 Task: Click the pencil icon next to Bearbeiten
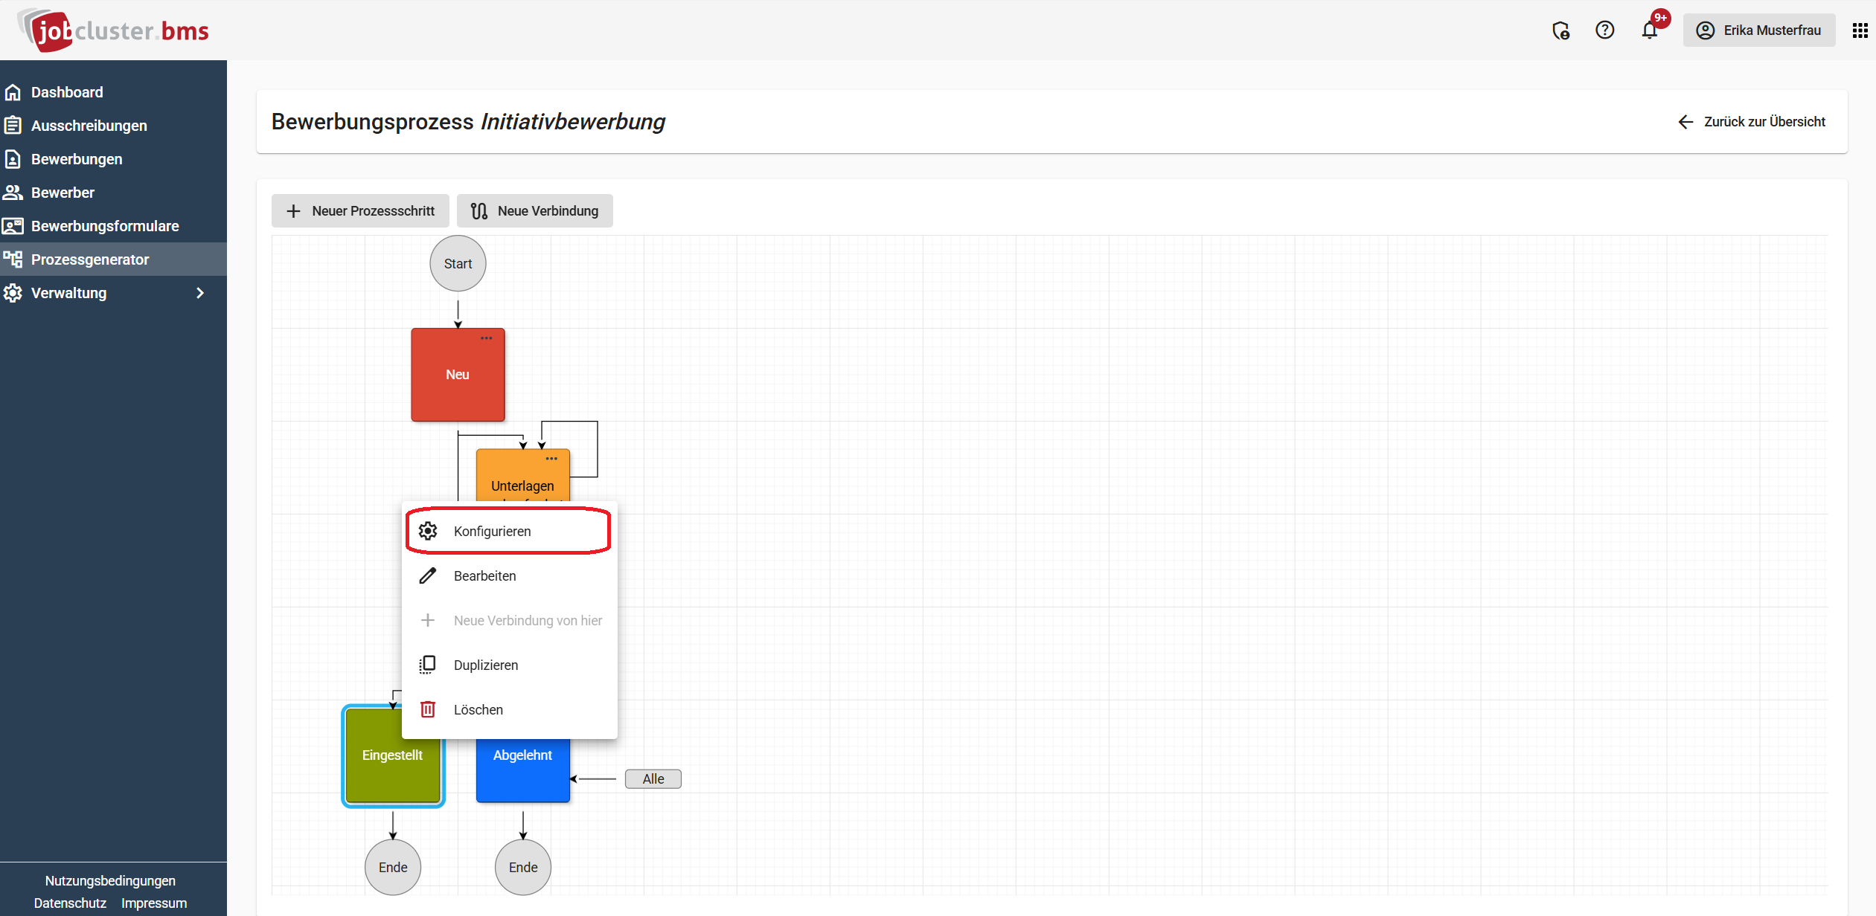point(427,575)
